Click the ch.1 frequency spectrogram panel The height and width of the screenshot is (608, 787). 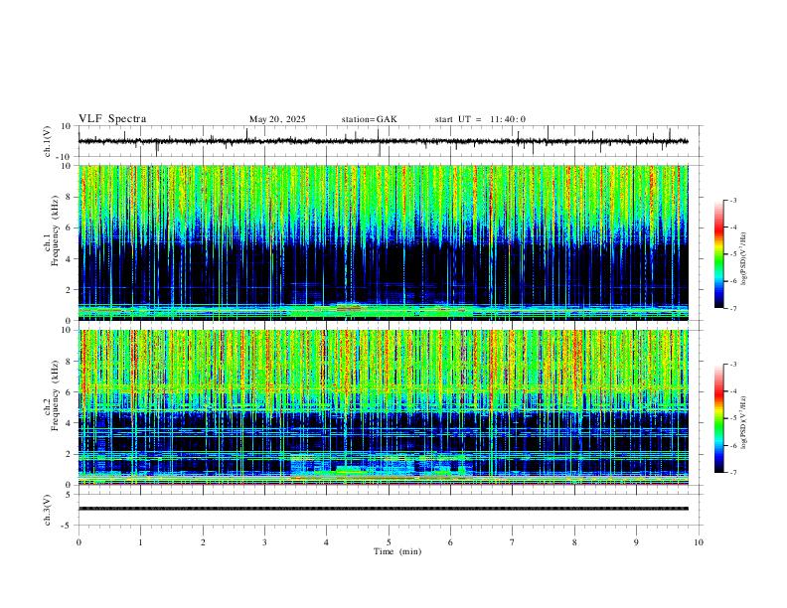pos(383,242)
